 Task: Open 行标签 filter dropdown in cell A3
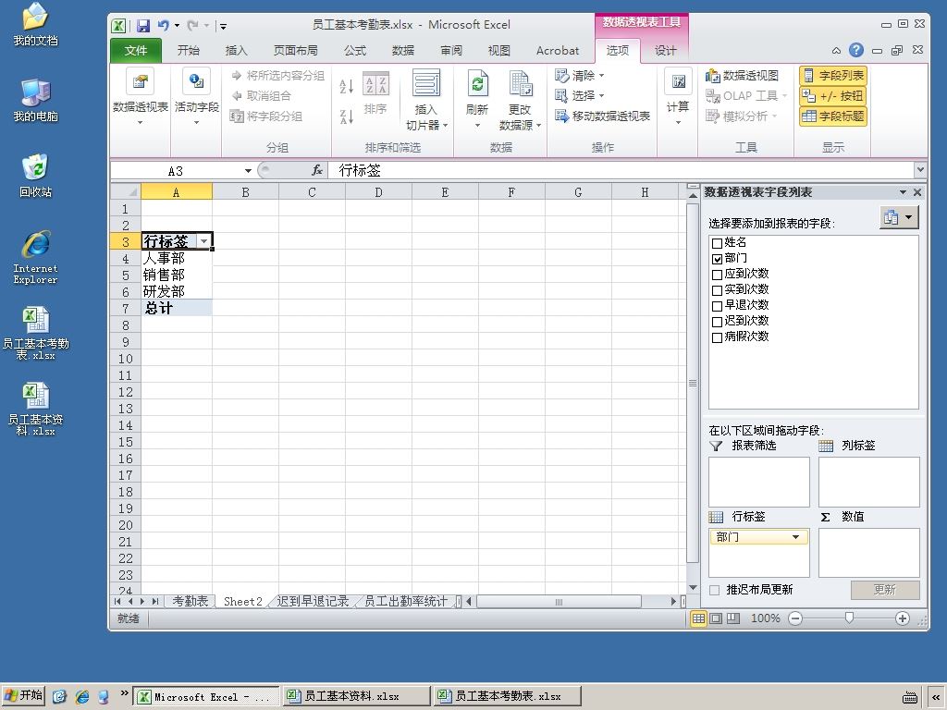pos(204,241)
